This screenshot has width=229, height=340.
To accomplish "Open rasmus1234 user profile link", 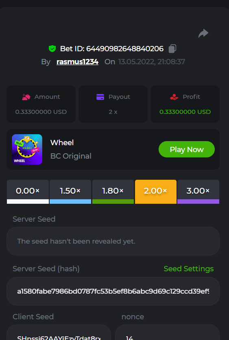I will 77,62.
